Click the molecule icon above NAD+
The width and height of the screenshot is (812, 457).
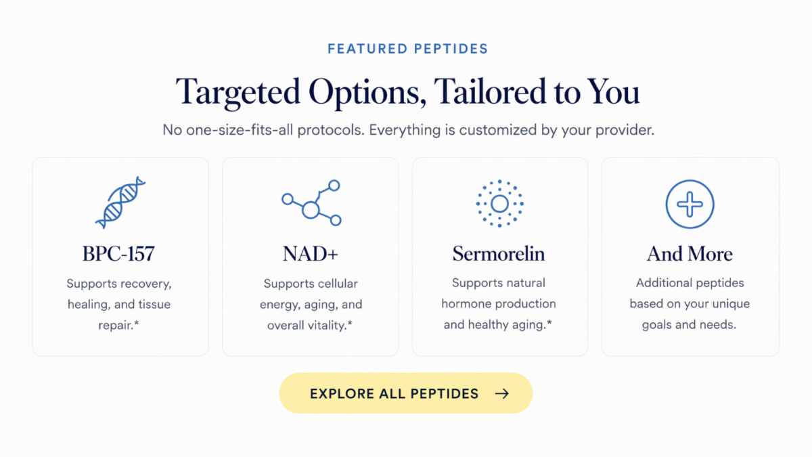(x=311, y=203)
